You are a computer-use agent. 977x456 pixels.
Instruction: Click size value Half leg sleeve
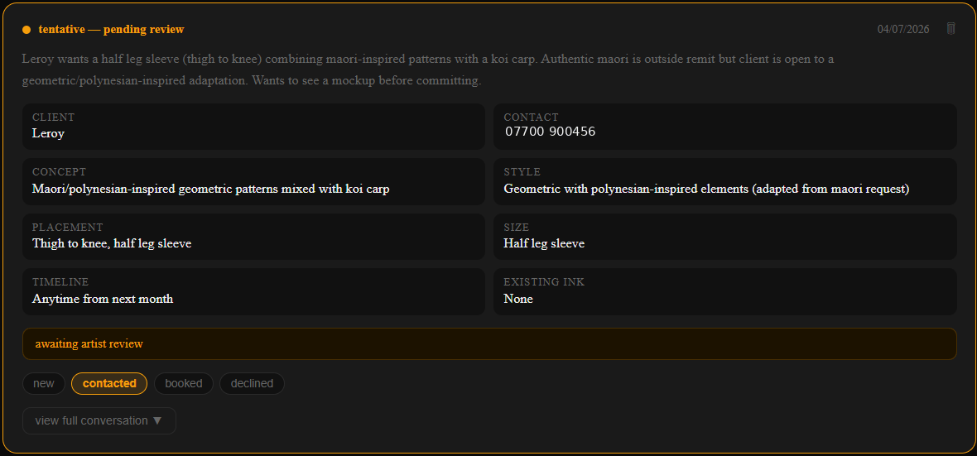pyautogui.click(x=544, y=243)
